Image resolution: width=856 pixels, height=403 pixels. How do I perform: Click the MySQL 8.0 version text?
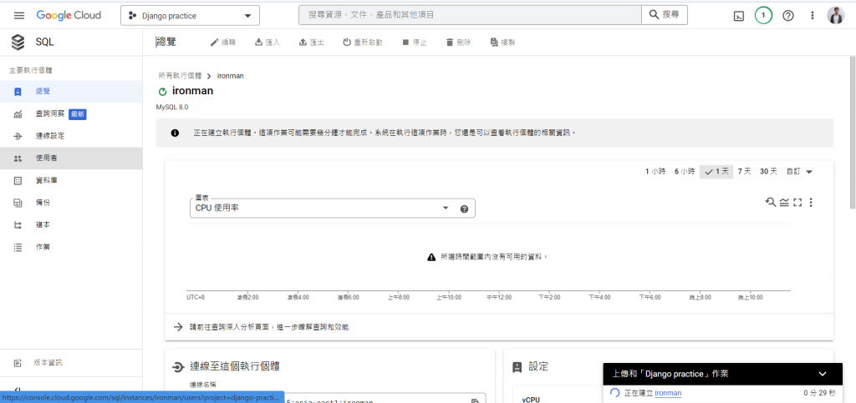point(172,108)
